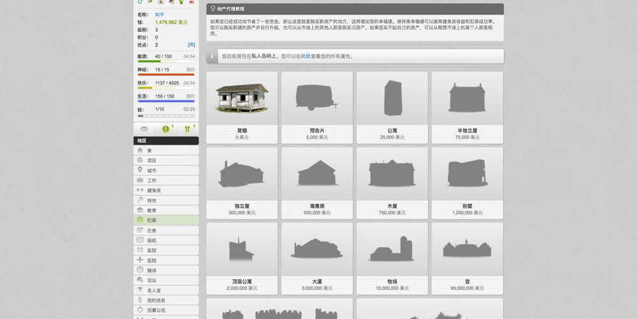The width and height of the screenshot is (637, 319).
Task: Open the green medal awards icon
Action: click(187, 129)
